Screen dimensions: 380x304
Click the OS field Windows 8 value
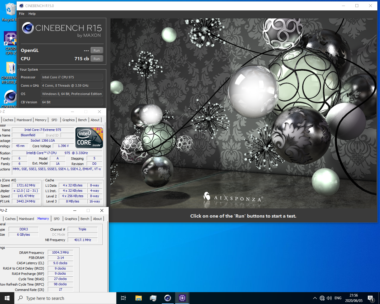coord(72,94)
